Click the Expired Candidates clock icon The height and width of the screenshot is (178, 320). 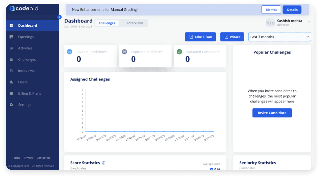pyautogui.click(x=124, y=52)
